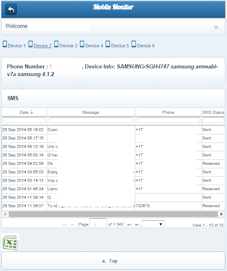Go to previous page of SMS results
The height and width of the screenshot is (271, 227).
pos(72,224)
